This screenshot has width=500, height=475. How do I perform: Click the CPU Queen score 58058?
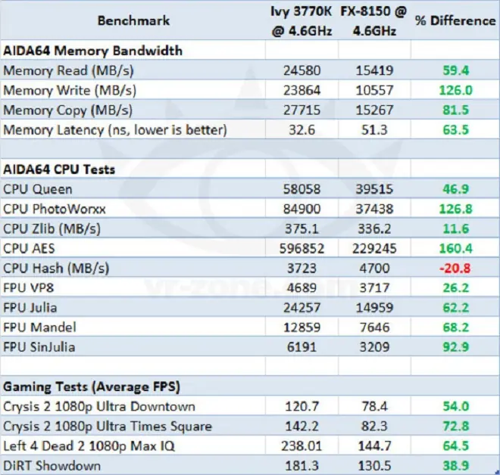[302, 189]
